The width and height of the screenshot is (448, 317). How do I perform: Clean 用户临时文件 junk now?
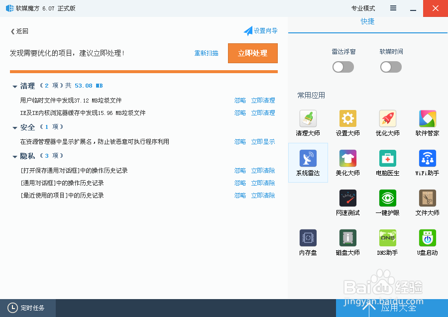(263, 100)
